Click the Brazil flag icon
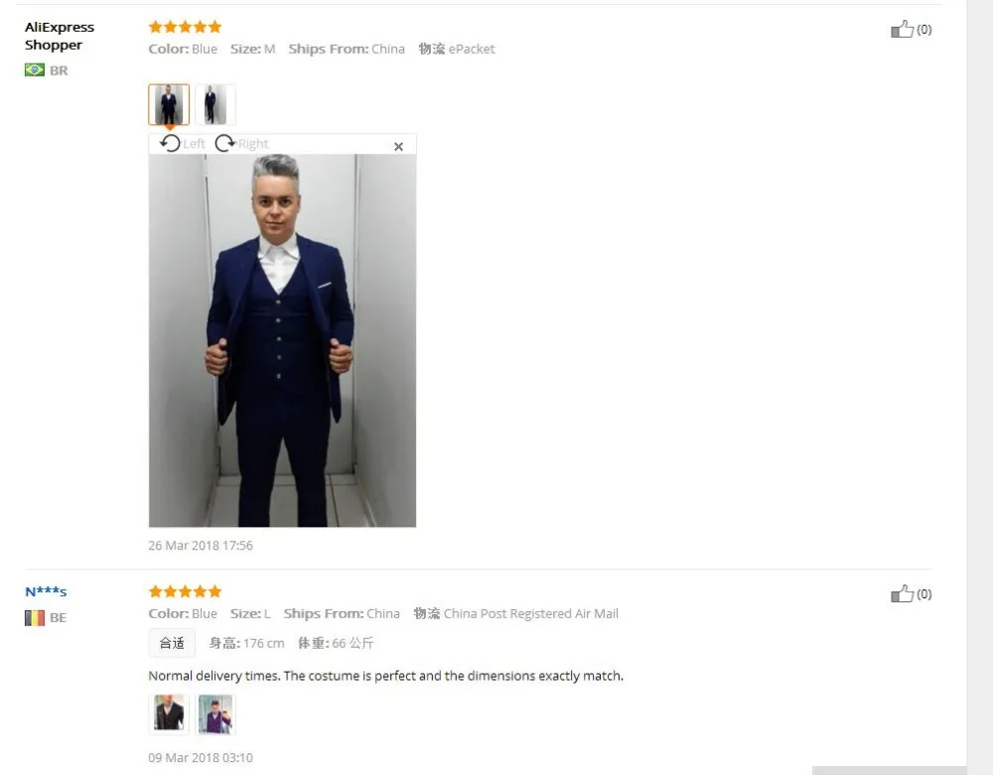Image resolution: width=993 pixels, height=775 pixels. click(x=34, y=69)
